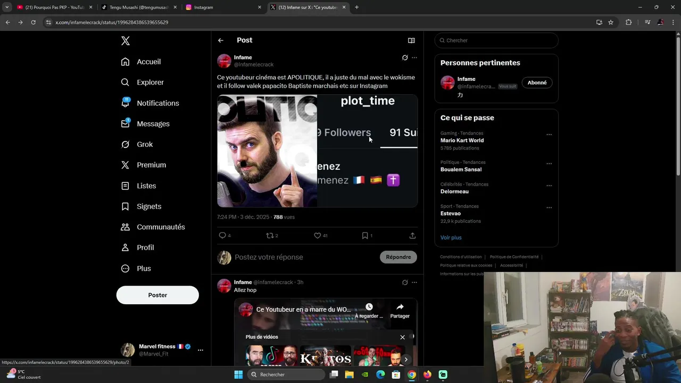The width and height of the screenshot is (681, 383).
Task: Open the tab search dropdown arrow
Action: click(x=6, y=7)
